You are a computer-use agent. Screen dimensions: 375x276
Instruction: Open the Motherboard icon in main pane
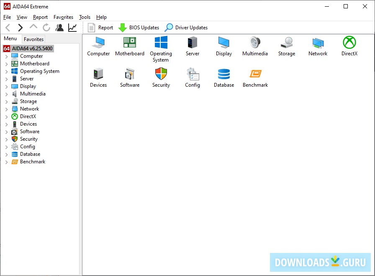(x=130, y=43)
